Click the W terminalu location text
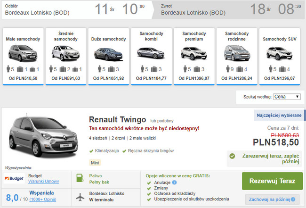 (x=101, y=200)
